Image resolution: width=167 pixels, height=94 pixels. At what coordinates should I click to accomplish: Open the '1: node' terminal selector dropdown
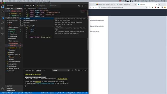point(61,70)
